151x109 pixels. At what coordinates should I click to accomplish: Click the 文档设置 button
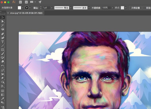135,8
